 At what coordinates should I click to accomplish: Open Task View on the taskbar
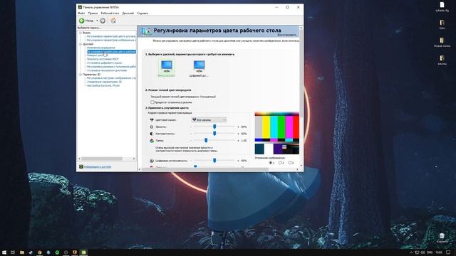(x=13, y=252)
